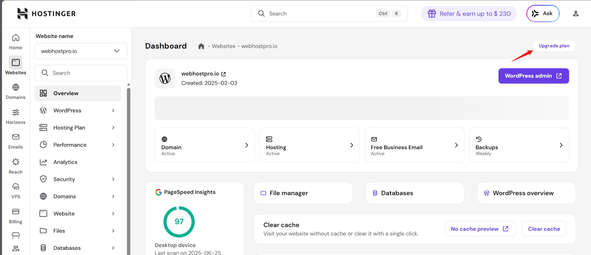Open WordPress admin
This screenshot has height=255, width=591.
[x=533, y=76]
